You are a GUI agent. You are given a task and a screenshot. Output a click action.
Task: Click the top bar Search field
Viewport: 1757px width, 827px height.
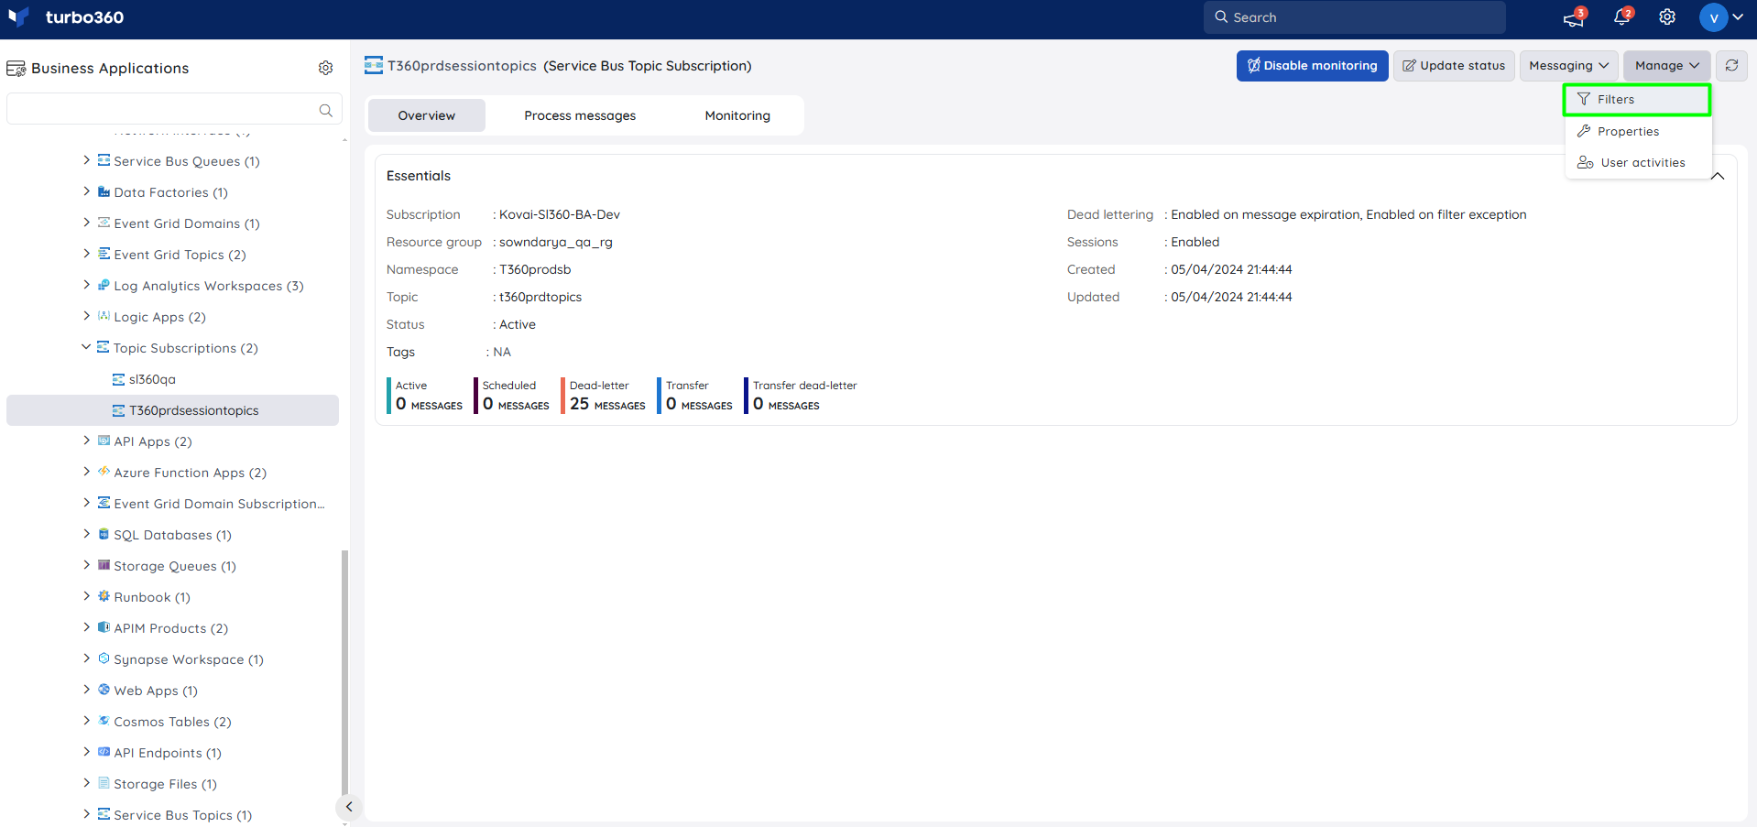coord(1354,17)
